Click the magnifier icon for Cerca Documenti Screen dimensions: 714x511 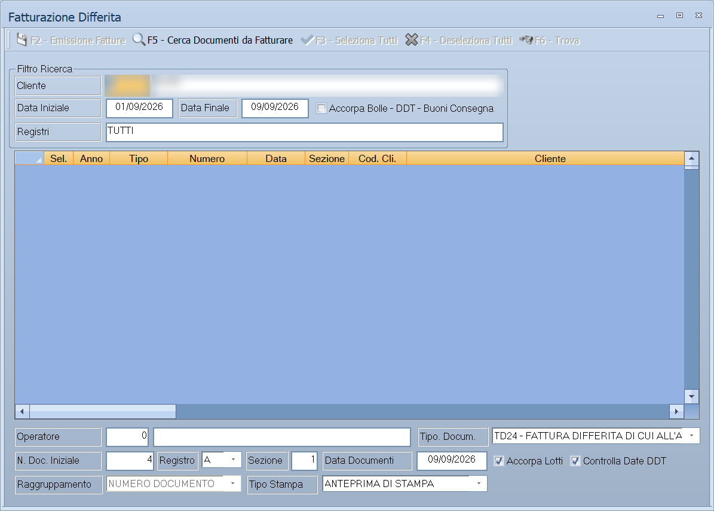point(139,39)
